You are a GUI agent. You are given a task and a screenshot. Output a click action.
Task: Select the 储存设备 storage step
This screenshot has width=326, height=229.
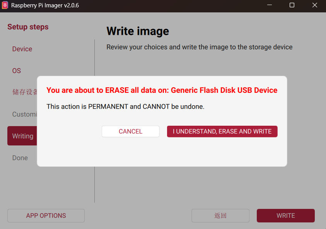pos(25,92)
